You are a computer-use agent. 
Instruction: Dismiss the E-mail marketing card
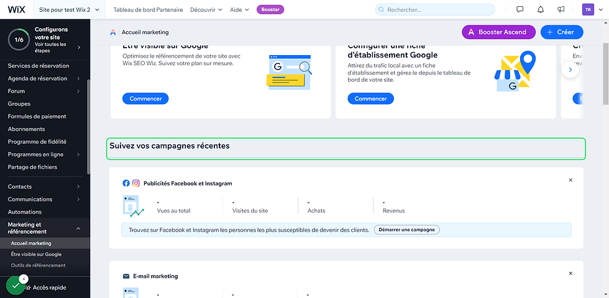click(x=570, y=273)
